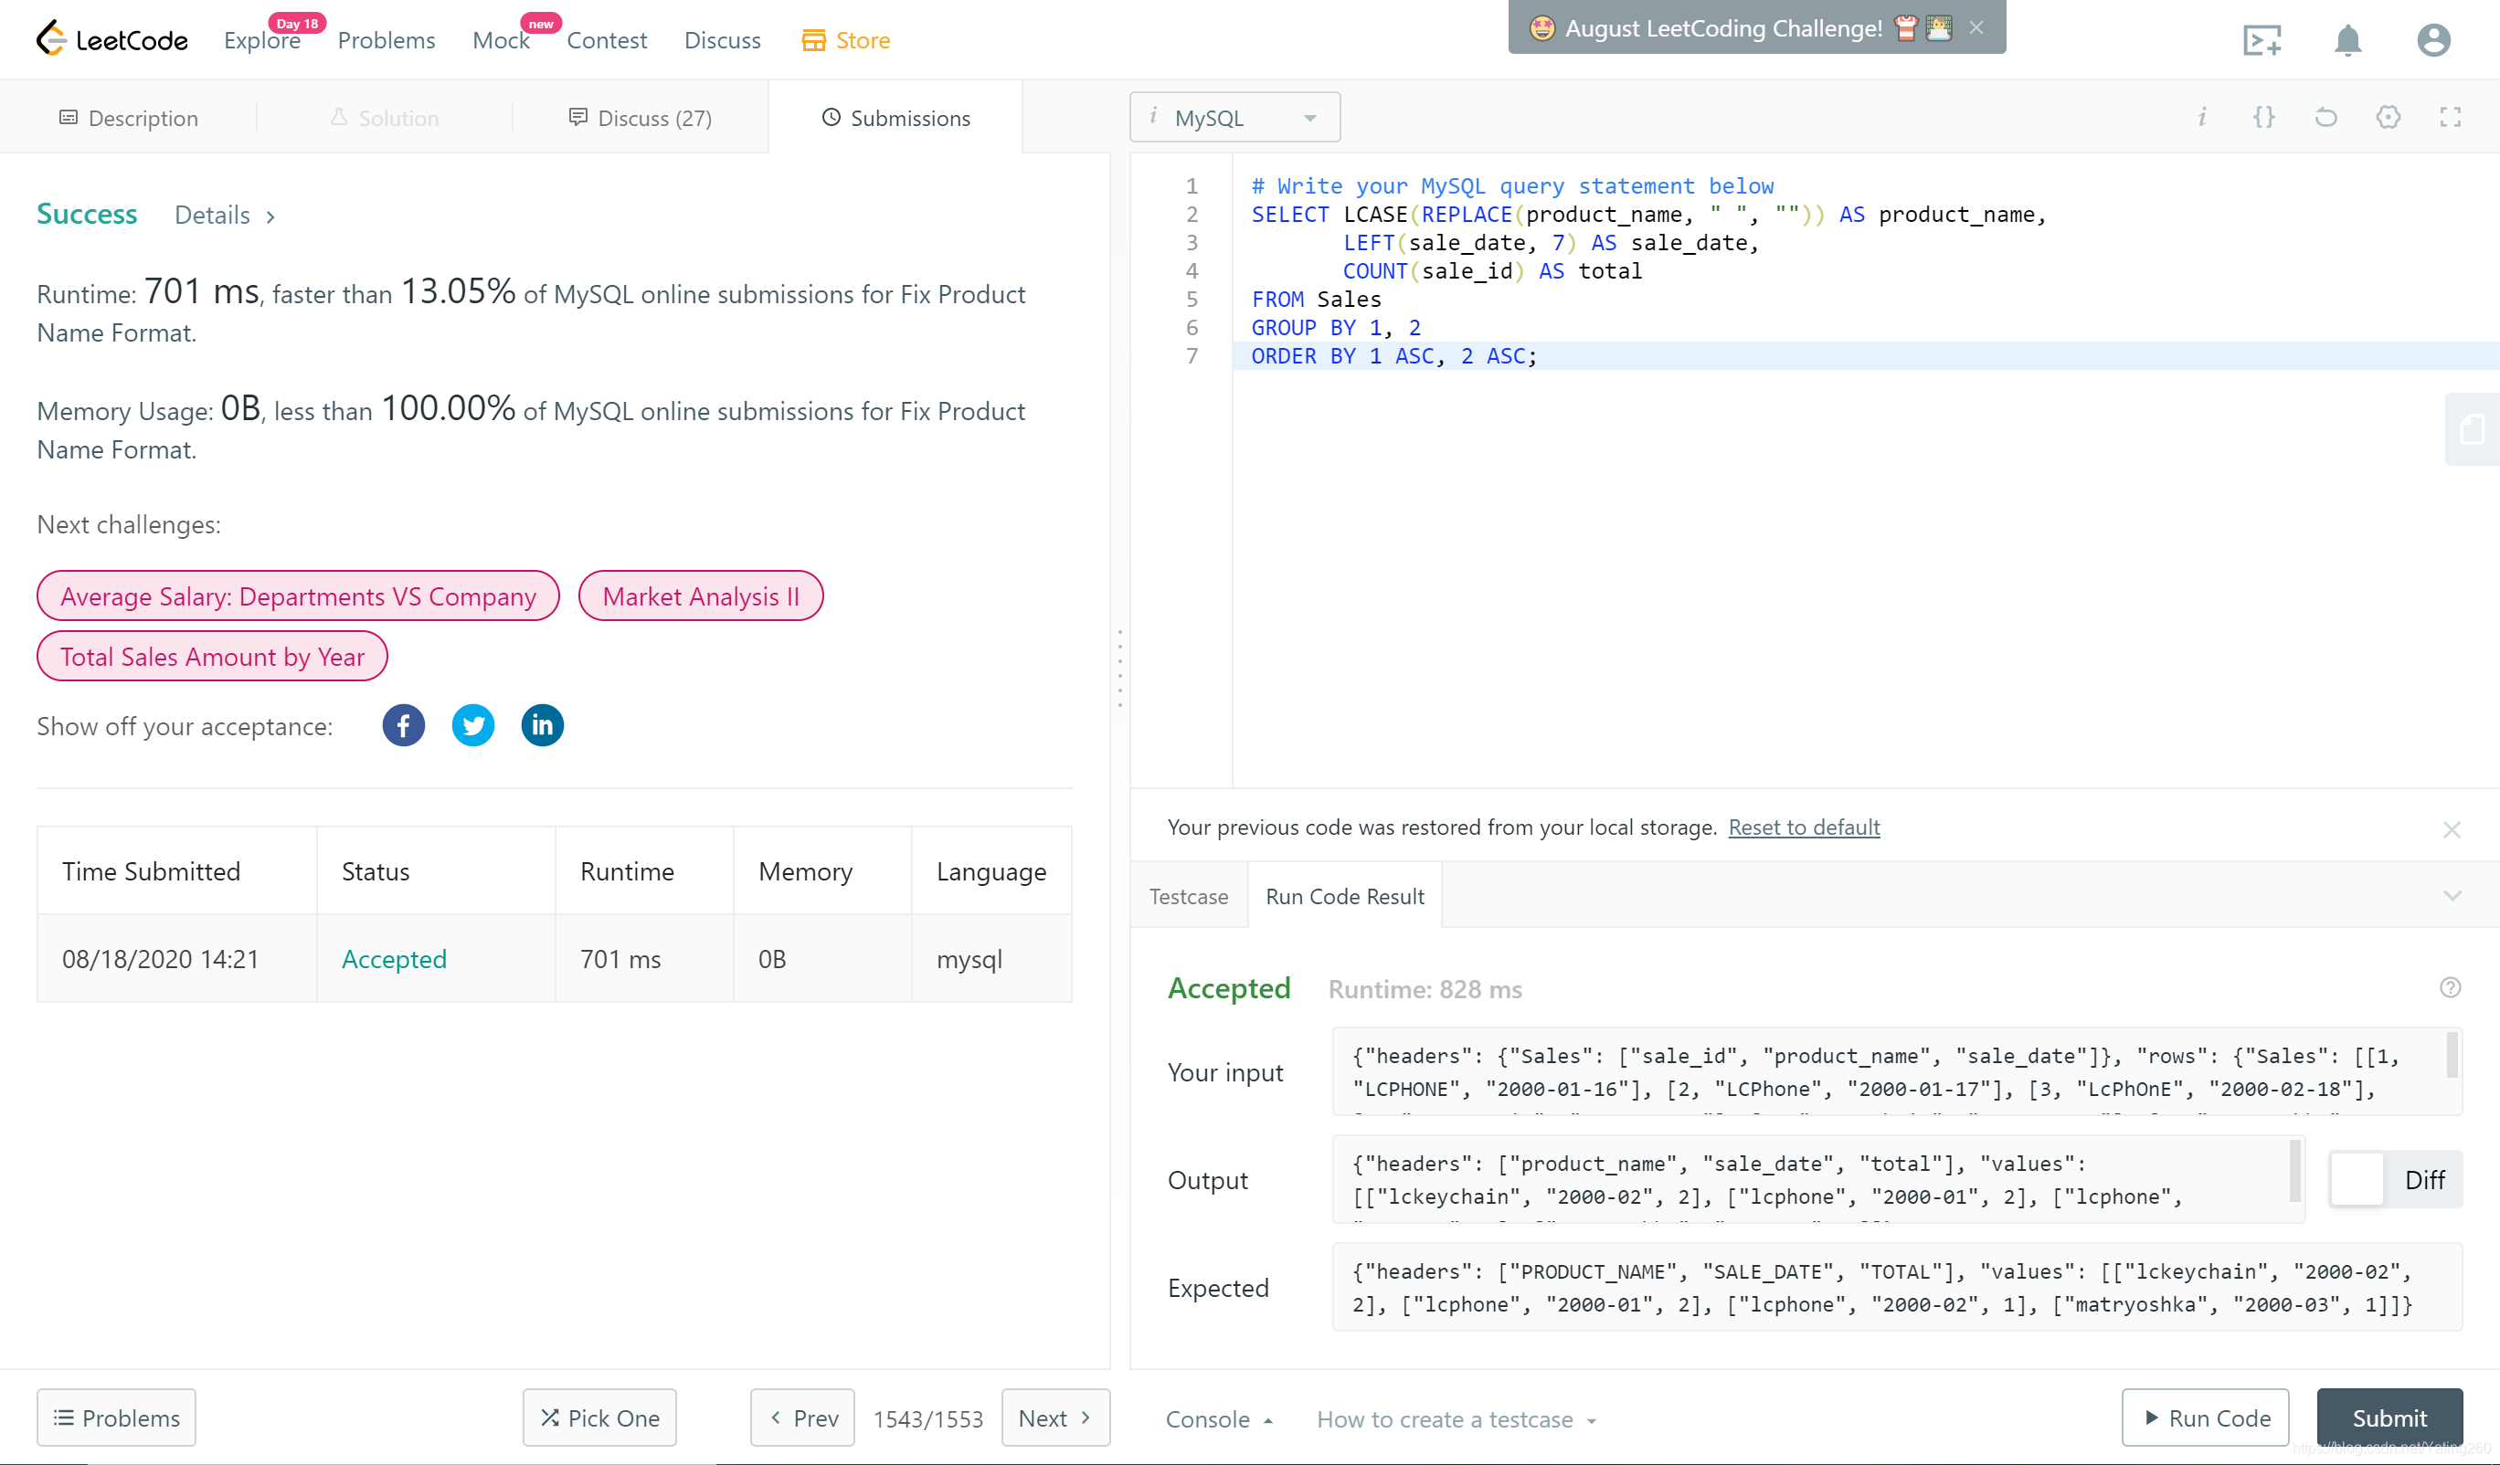Open the Testcase tab
The width and height of the screenshot is (2500, 1465).
[1189, 897]
